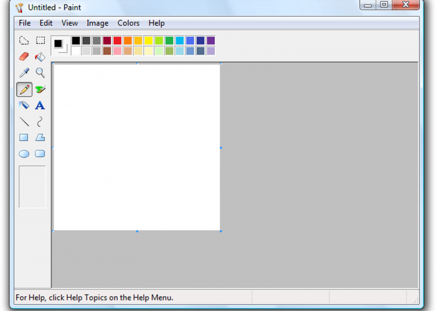Minimize the Paint window

point(368,5)
